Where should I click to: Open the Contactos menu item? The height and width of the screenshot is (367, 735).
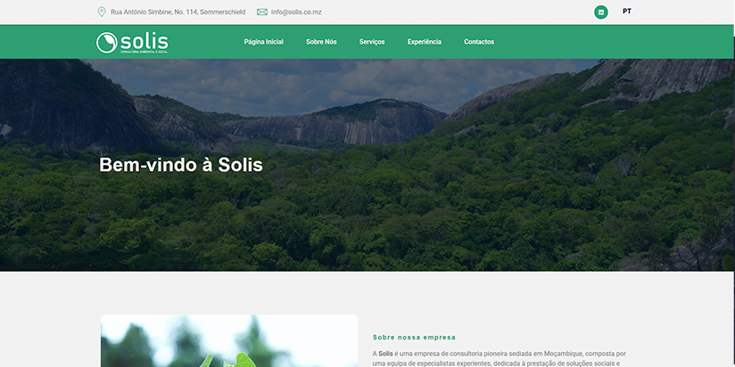[x=479, y=42]
